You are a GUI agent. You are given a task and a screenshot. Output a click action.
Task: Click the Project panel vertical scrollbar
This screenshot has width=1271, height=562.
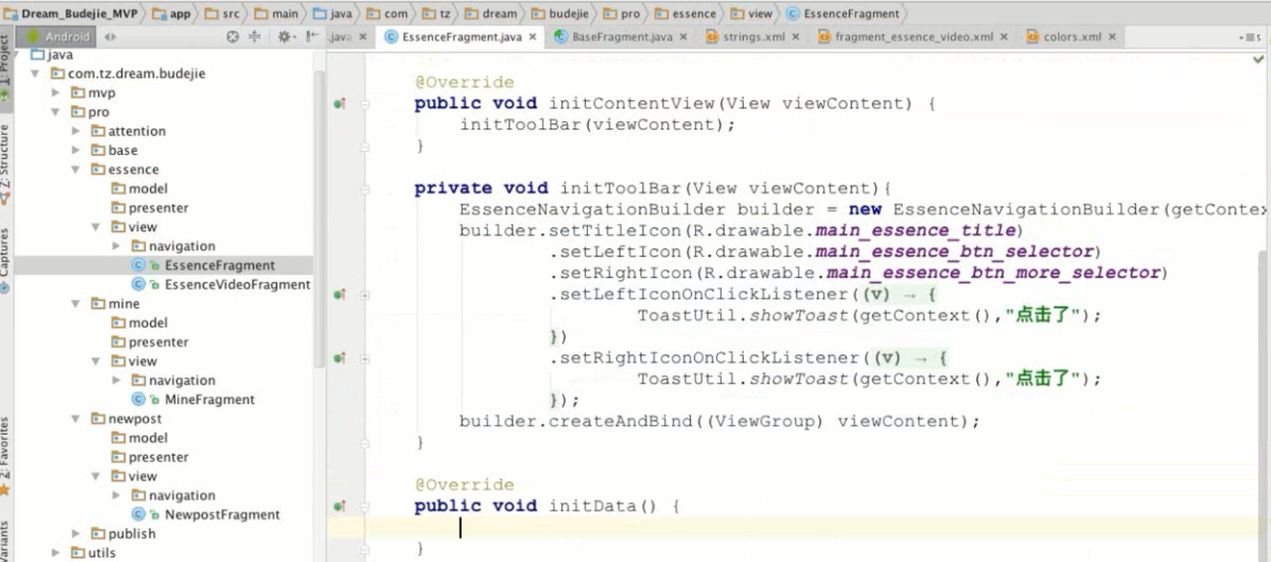coord(320,218)
